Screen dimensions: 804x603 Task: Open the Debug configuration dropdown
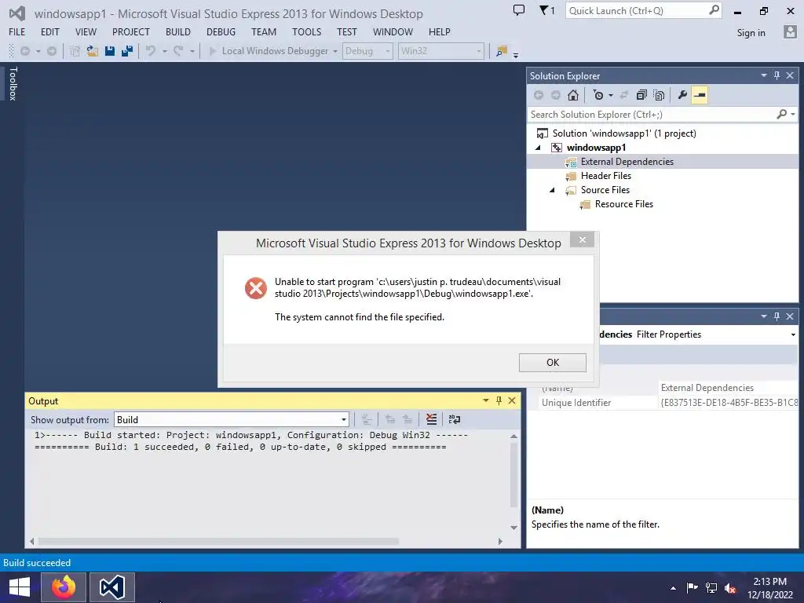coord(367,51)
